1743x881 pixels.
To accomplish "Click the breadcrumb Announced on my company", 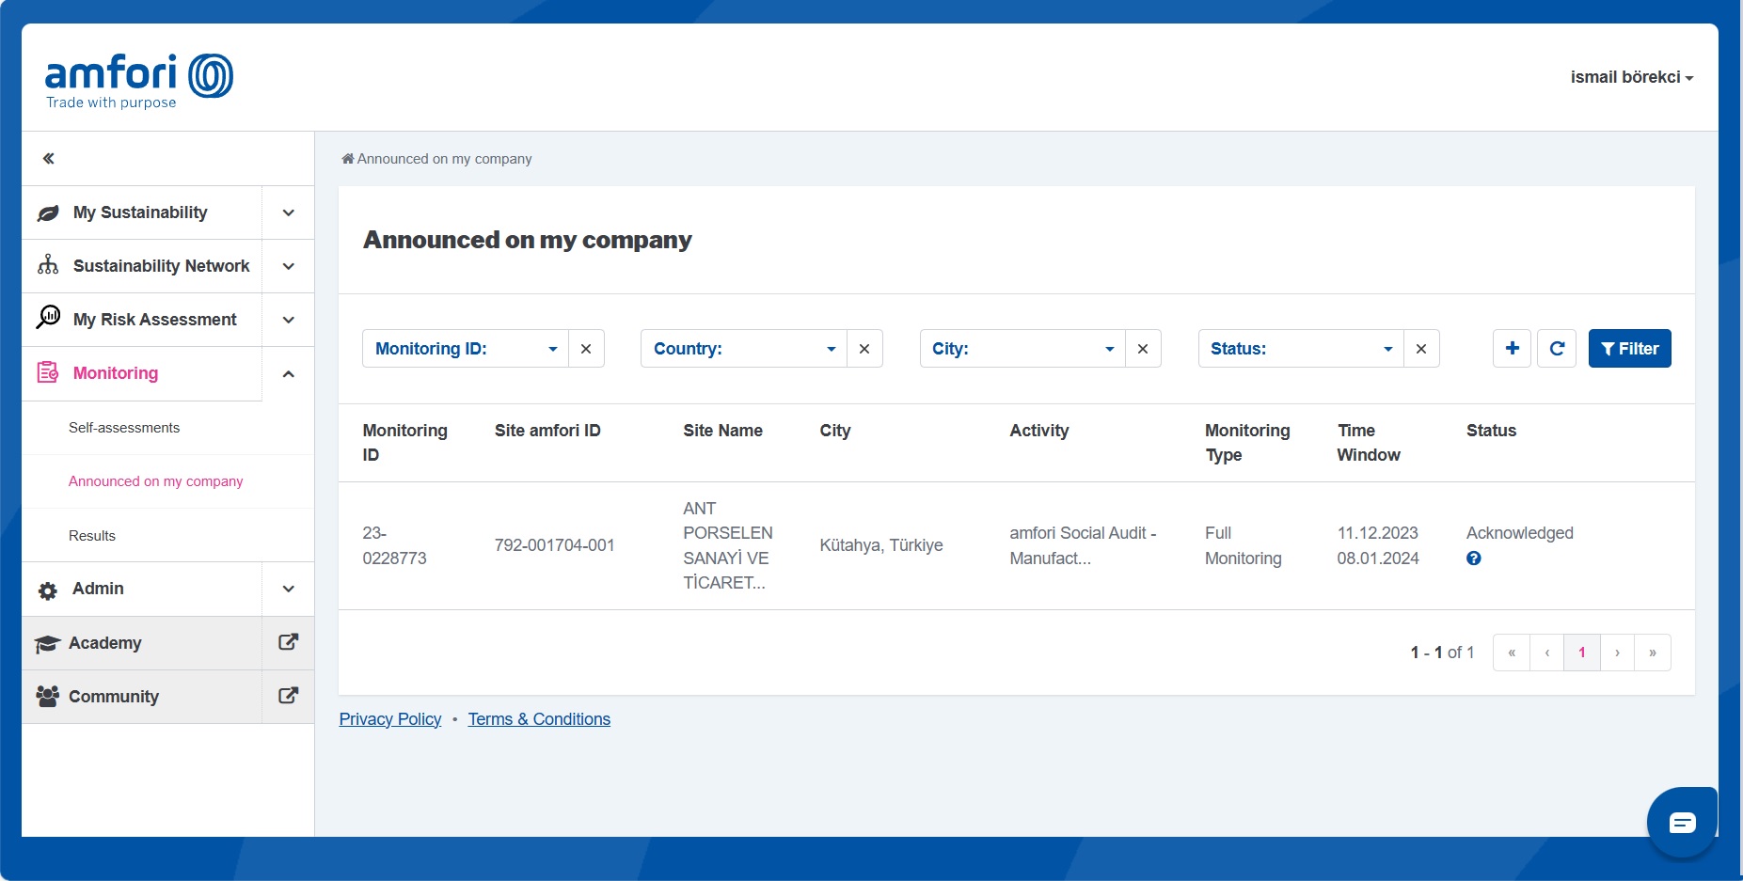I will coord(445,159).
